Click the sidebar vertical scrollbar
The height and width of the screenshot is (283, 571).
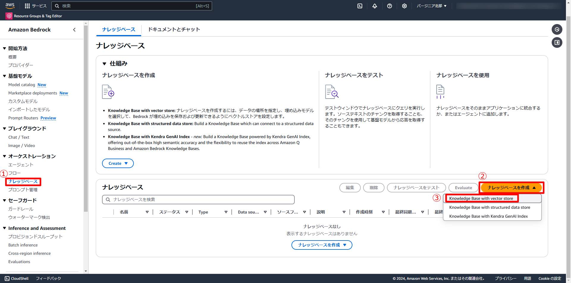click(86, 119)
